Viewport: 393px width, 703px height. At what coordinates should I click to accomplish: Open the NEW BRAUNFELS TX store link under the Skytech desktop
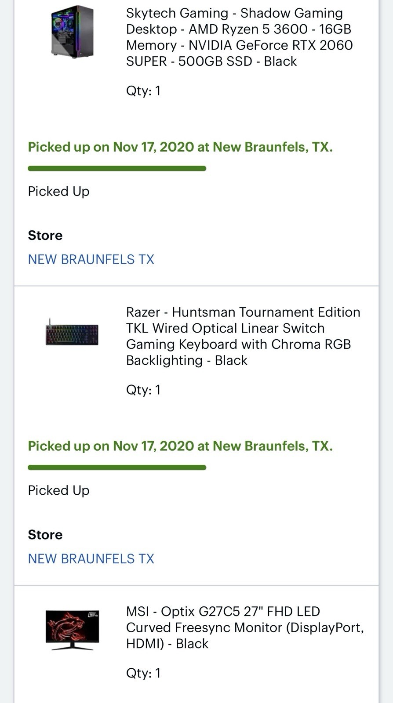(91, 259)
